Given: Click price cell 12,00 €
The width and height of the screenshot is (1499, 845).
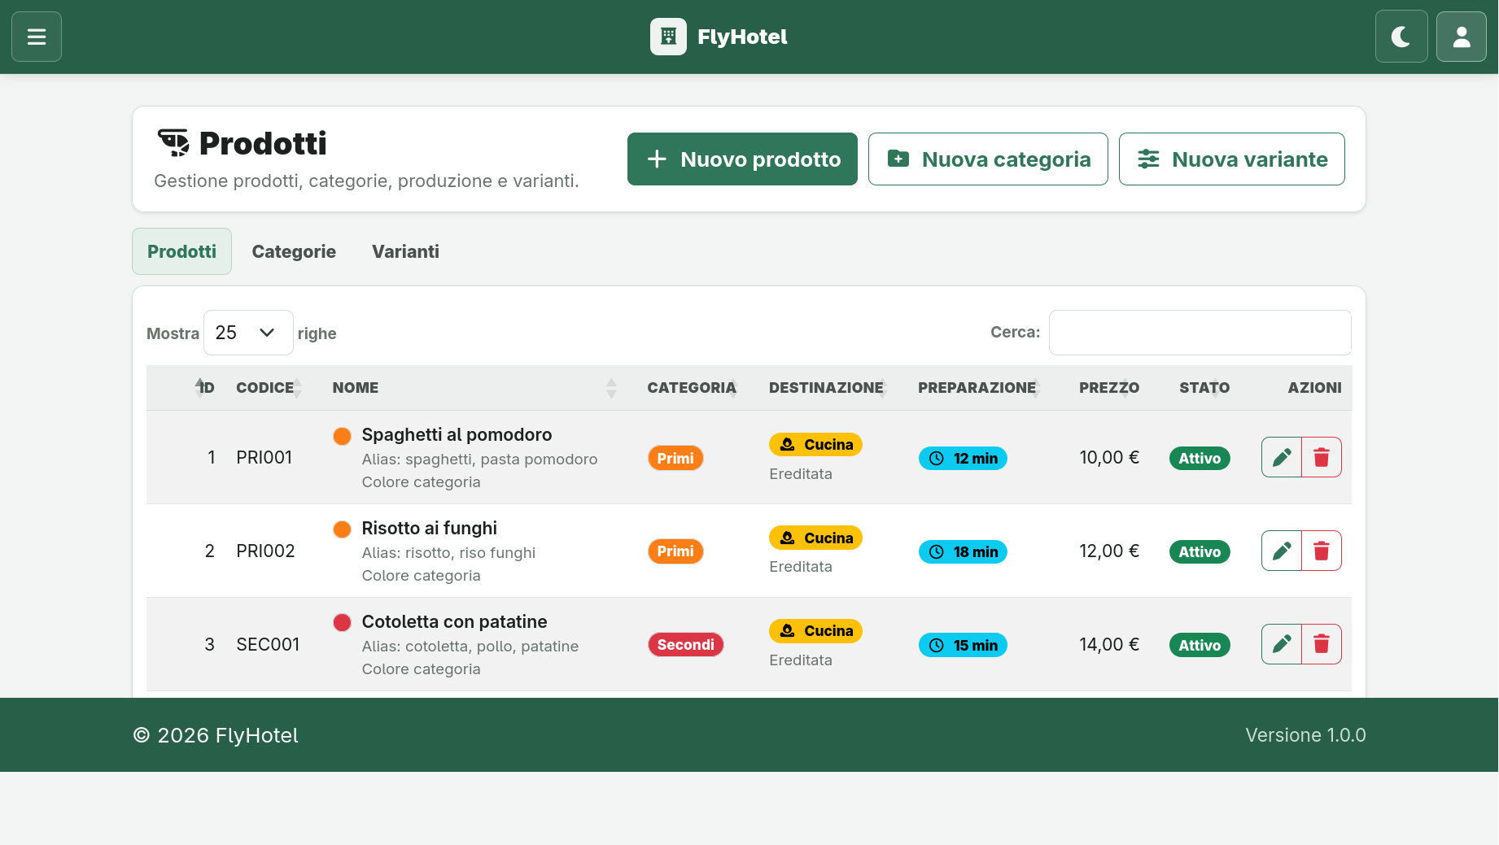Looking at the screenshot, I should [1109, 551].
